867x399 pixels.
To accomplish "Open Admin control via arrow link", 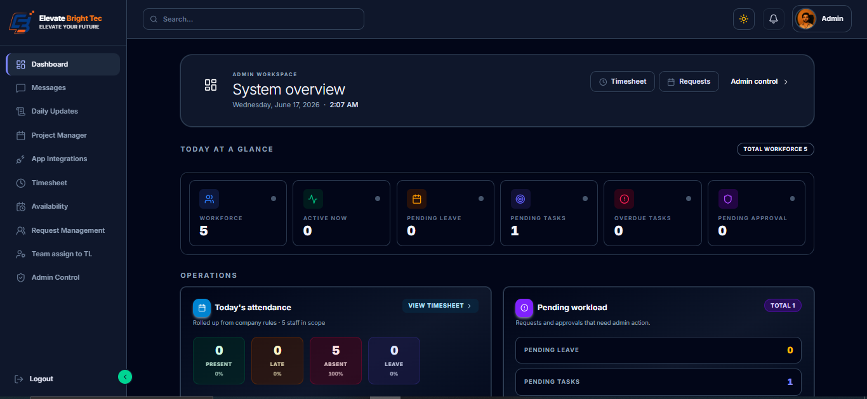I will 759,82.
